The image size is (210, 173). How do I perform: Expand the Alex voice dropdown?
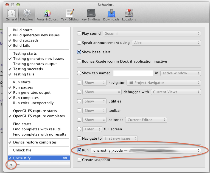pyautogui.click(x=166, y=43)
